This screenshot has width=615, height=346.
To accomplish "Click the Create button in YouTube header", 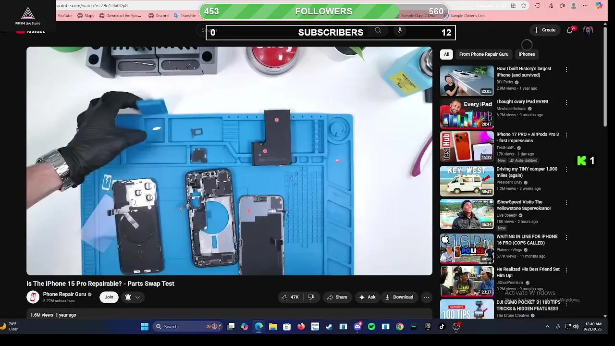I will point(544,30).
